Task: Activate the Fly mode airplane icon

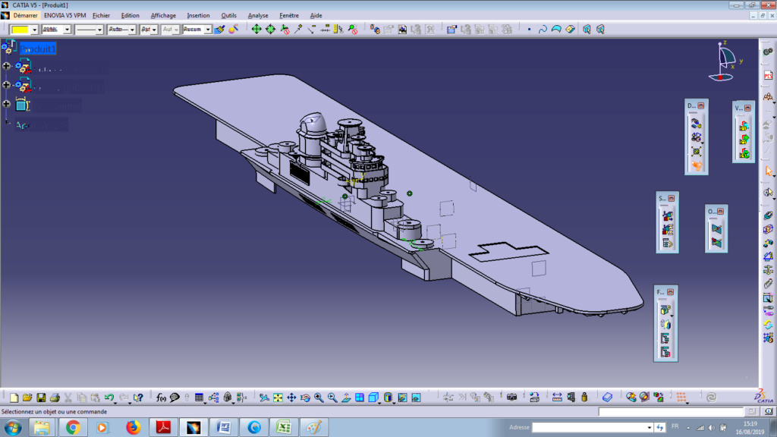Action: point(264,398)
